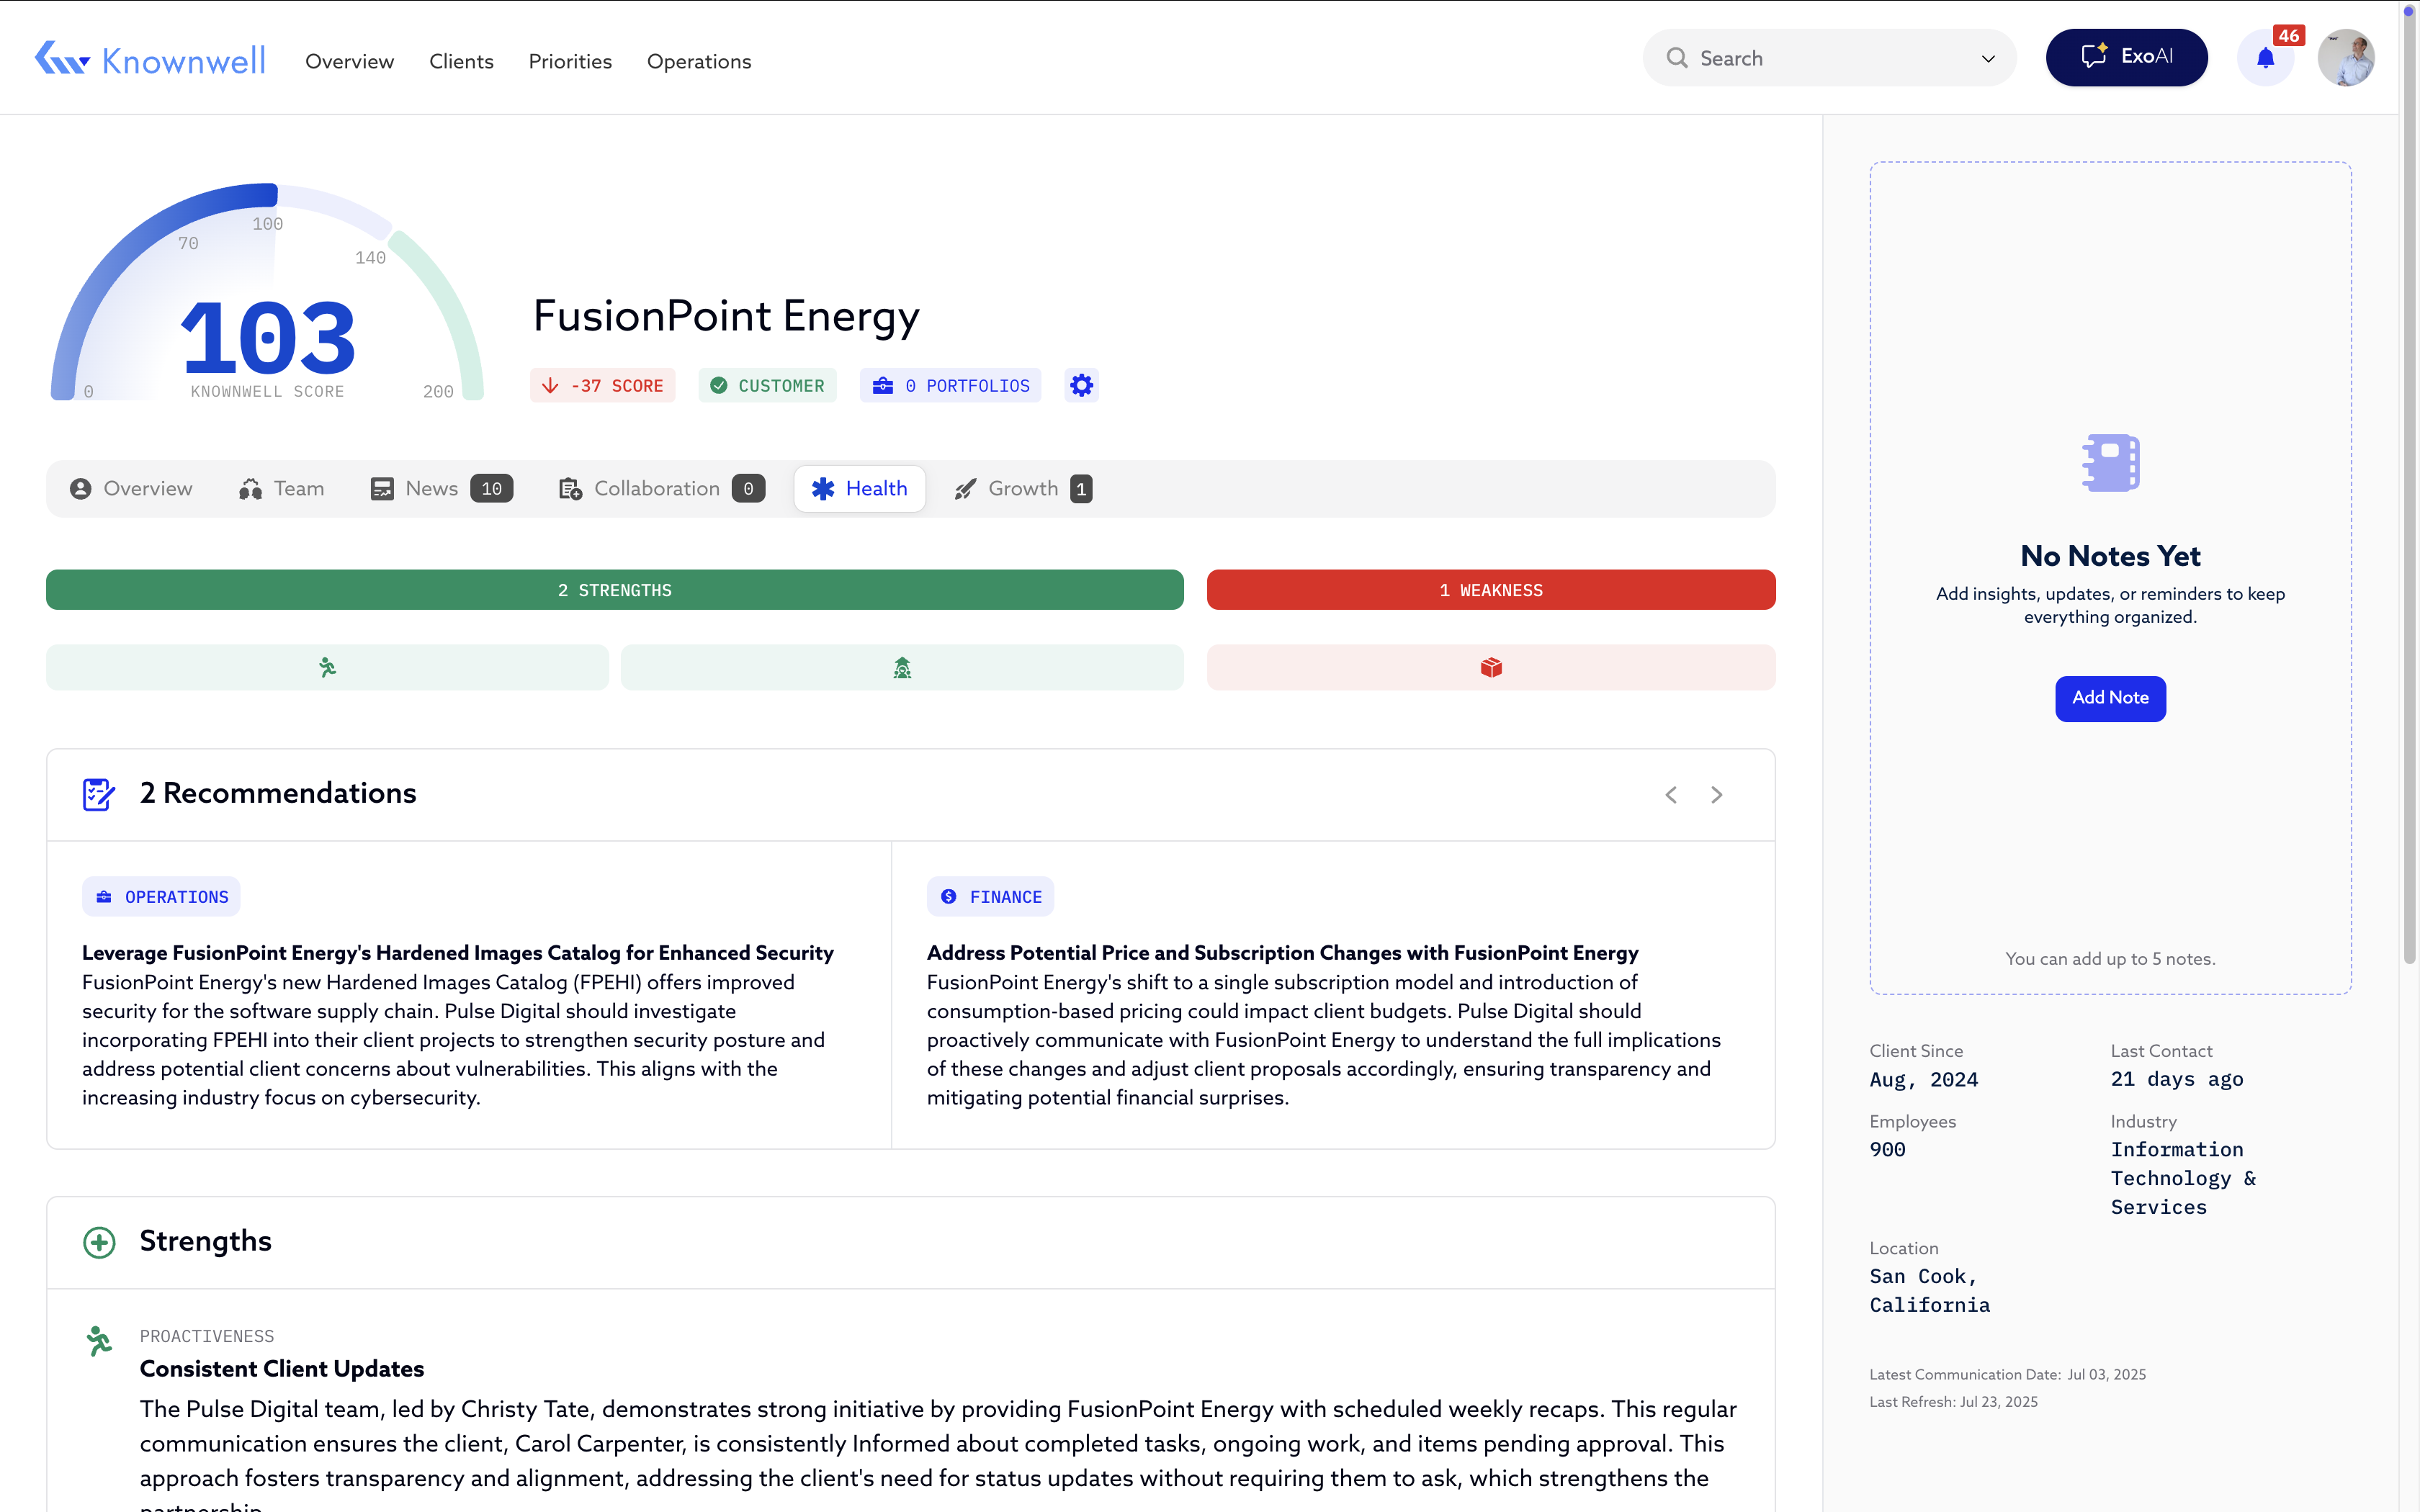Click the package weakness icon
Viewport: 2420px width, 1512px height.
(x=1490, y=667)
